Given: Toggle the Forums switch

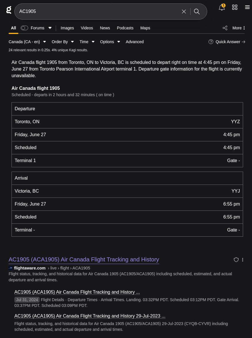Looking at the screenshot, I should 24,28.
